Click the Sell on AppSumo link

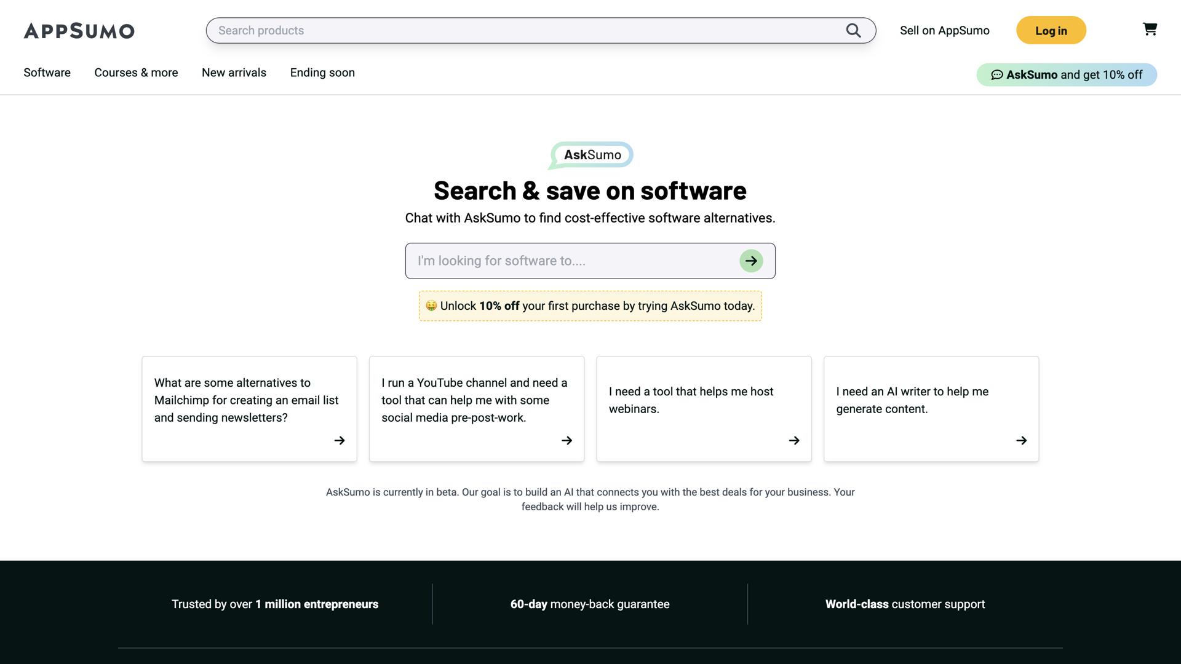(944, 31)
